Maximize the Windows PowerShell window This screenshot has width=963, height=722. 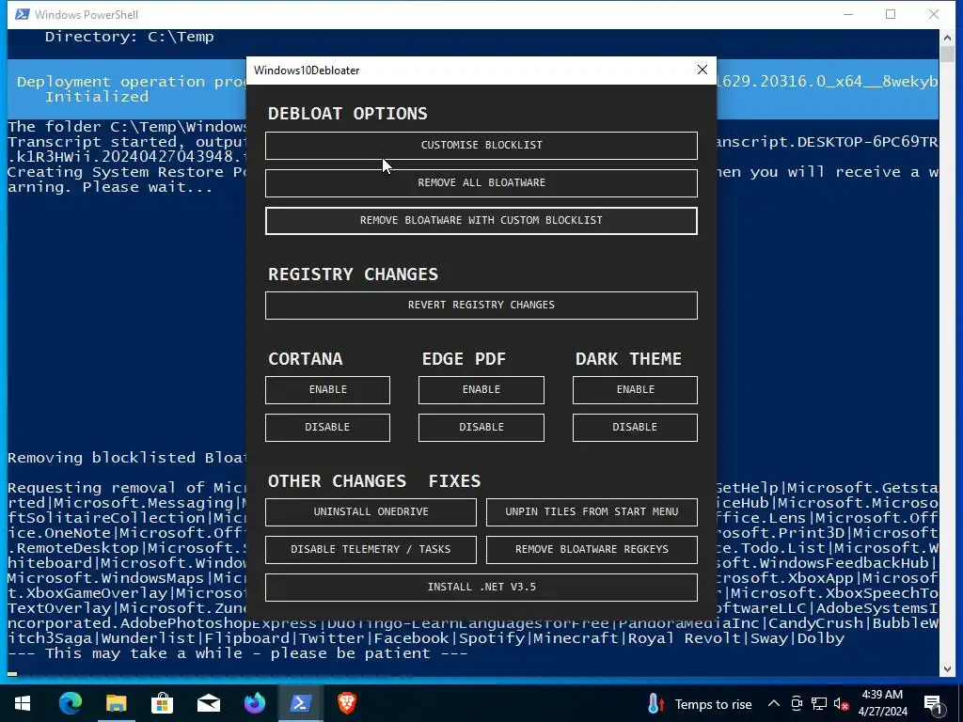[891, 14]
